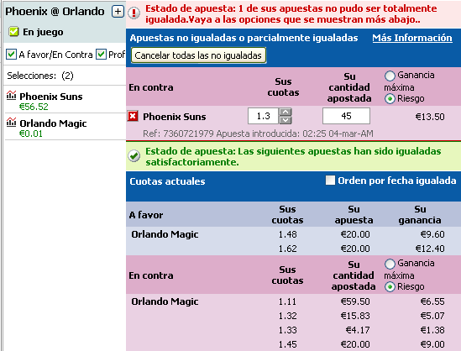
Task: Enable Orden por fecha igualada checkbox
Action: pos(330,181)
